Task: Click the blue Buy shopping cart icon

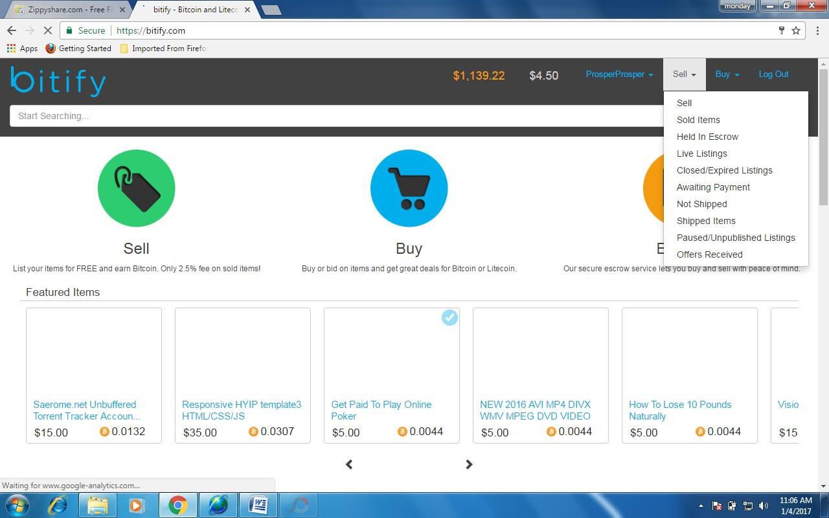Action: coord(409,188)
